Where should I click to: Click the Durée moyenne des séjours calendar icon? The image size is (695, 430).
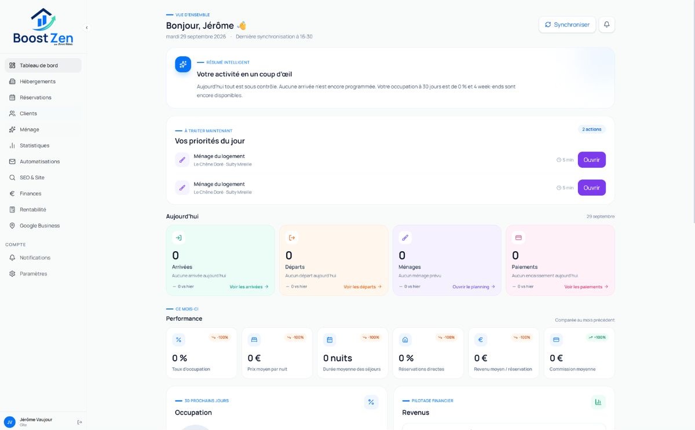330,340
